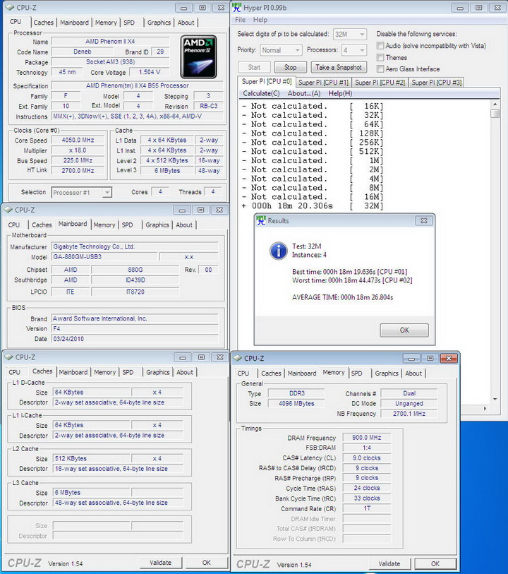Open digits of pi 32M dropdown

[350, 35]
